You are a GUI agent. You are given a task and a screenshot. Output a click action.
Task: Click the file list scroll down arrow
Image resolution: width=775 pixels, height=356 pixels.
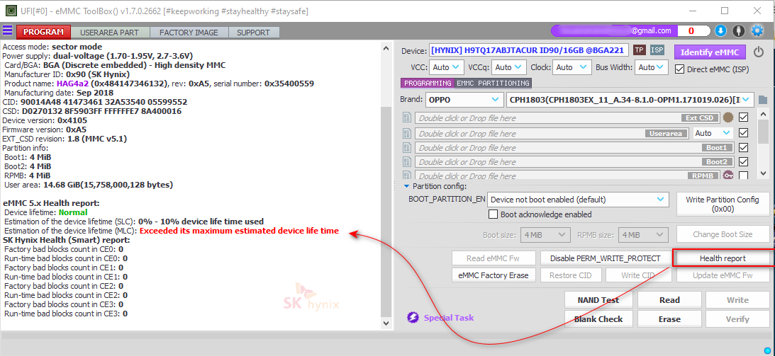(x=763, y=173)
